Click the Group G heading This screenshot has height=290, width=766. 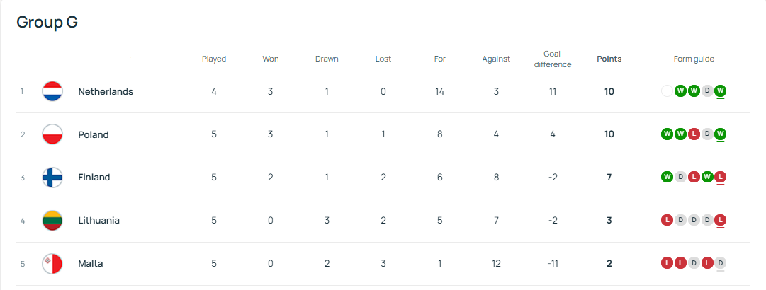tap(47, 22)
